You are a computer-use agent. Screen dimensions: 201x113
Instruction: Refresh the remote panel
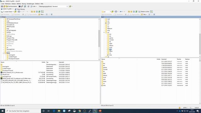click(x=136, y=12)
